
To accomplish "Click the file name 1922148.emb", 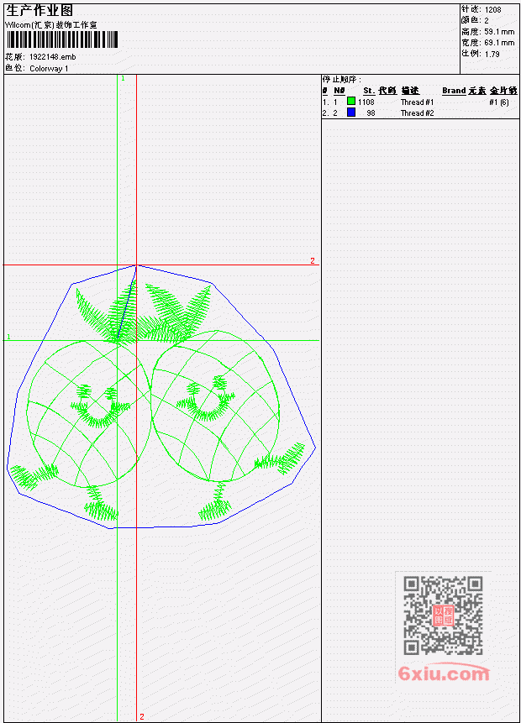I will pyautogui.click(x=53, y=57).
